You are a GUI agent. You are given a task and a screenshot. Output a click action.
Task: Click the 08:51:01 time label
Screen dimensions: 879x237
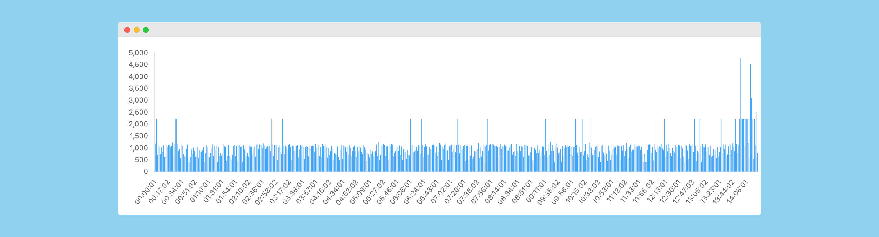pos(522,192)
